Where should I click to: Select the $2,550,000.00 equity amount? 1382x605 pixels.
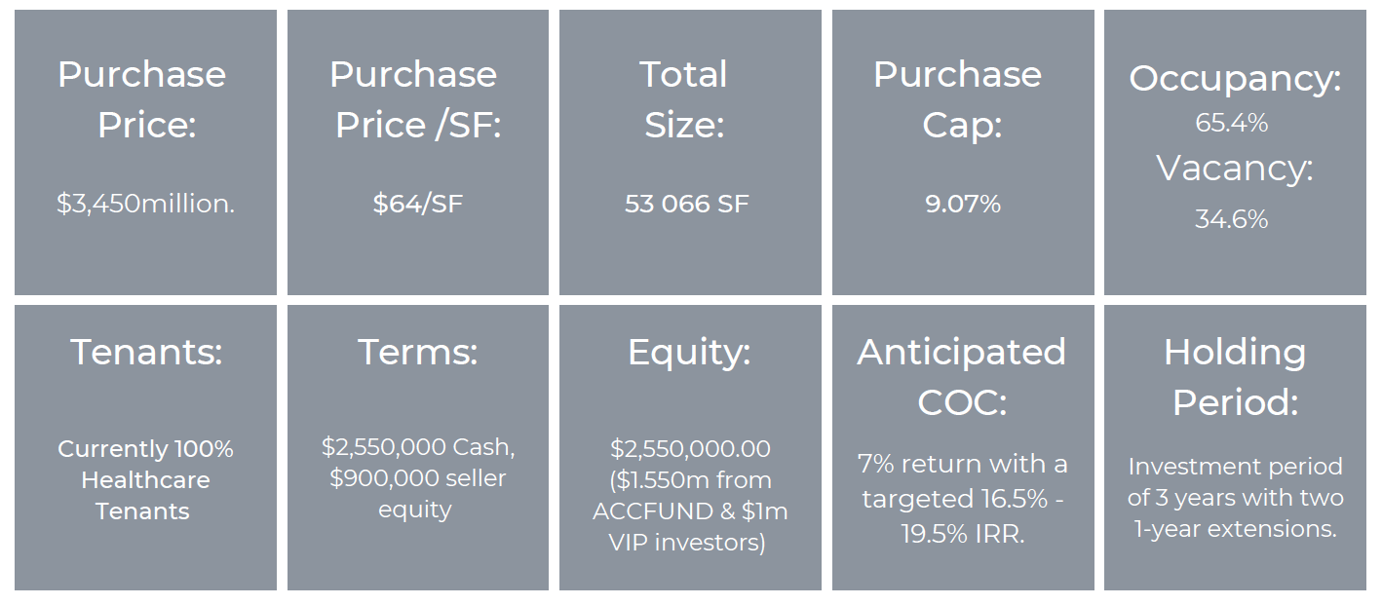click(x=690, y=448)
